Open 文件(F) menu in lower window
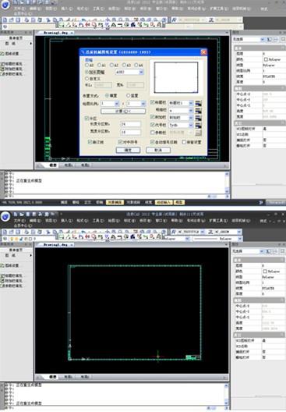The height and width of the screenshot is (412, 286). coord(19,221)
